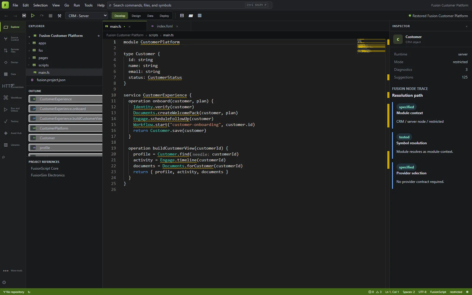Click scripts in the breadcrumb path
This screenshot has height=295, width=472.
(x=153, y=35)
